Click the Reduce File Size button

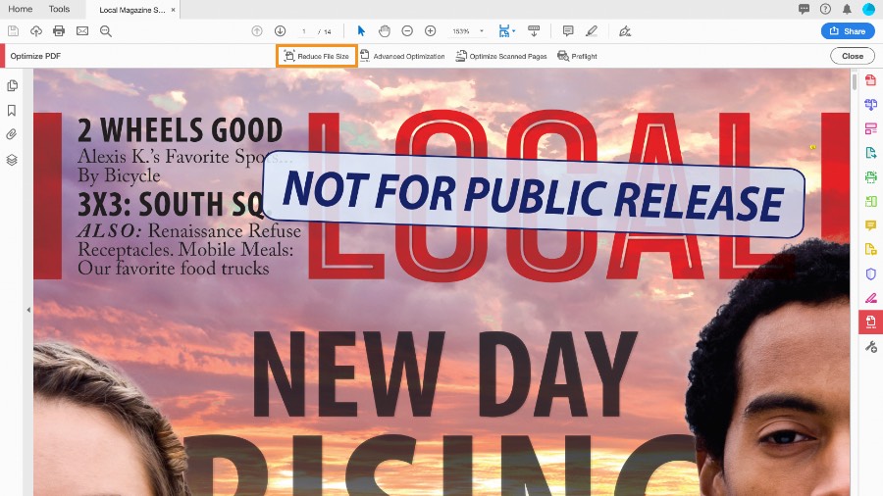coord(316,56)
